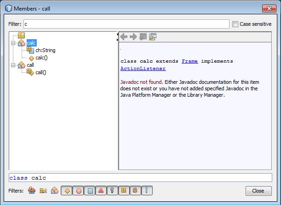
Task: Enable the Case sensitive checkbox
Action: [235, 24]
